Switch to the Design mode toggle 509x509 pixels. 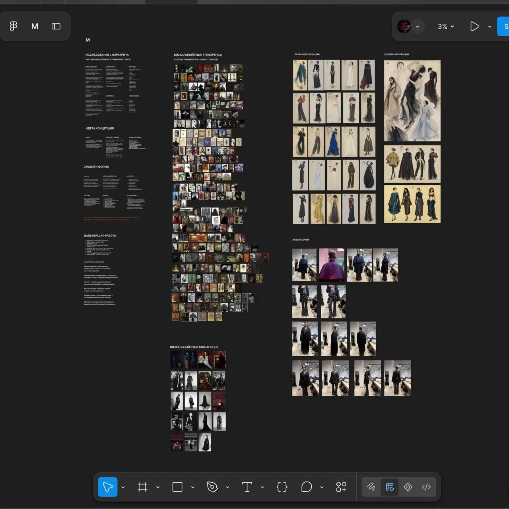[390, 487]
